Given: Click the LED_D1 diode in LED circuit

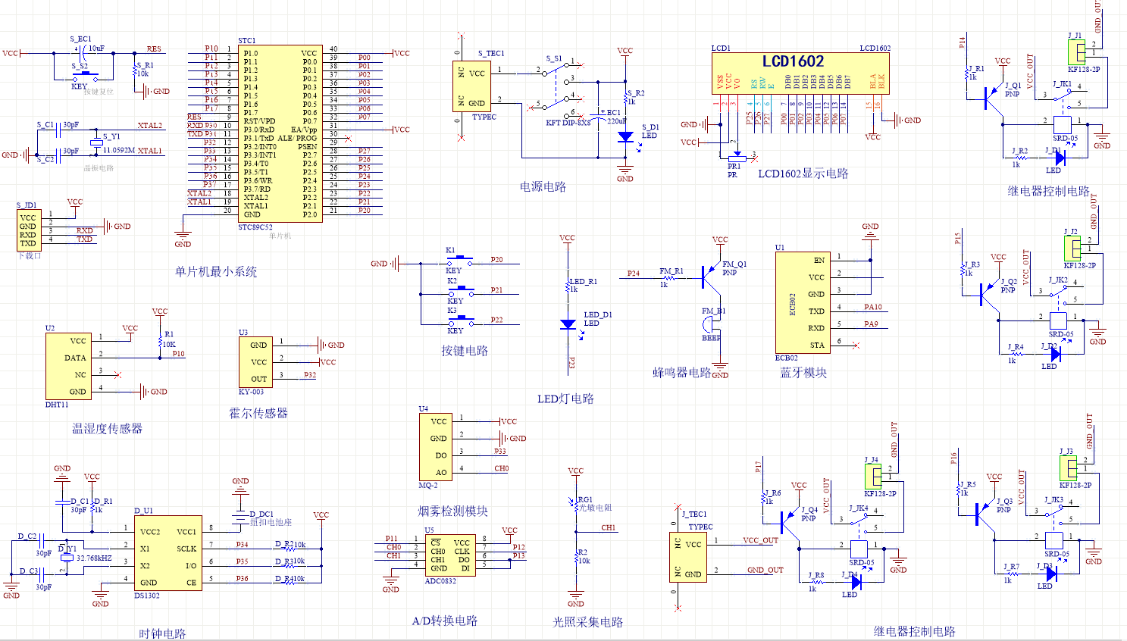Looking at the screenshot, I should (568, 324).
